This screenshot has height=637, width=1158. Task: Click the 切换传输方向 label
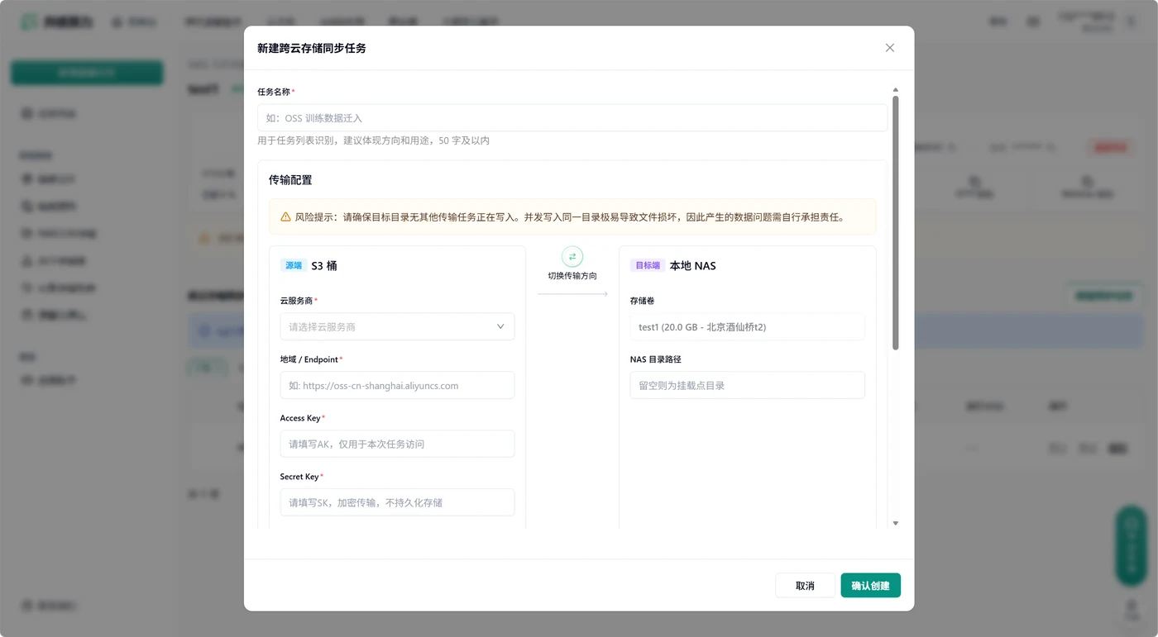click(572, 276)
